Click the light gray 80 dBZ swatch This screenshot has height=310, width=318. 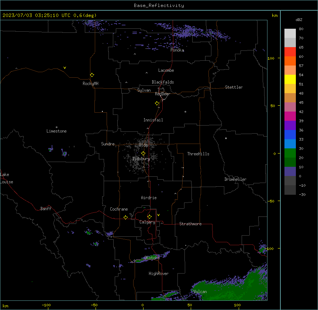(x=290, y=33)
